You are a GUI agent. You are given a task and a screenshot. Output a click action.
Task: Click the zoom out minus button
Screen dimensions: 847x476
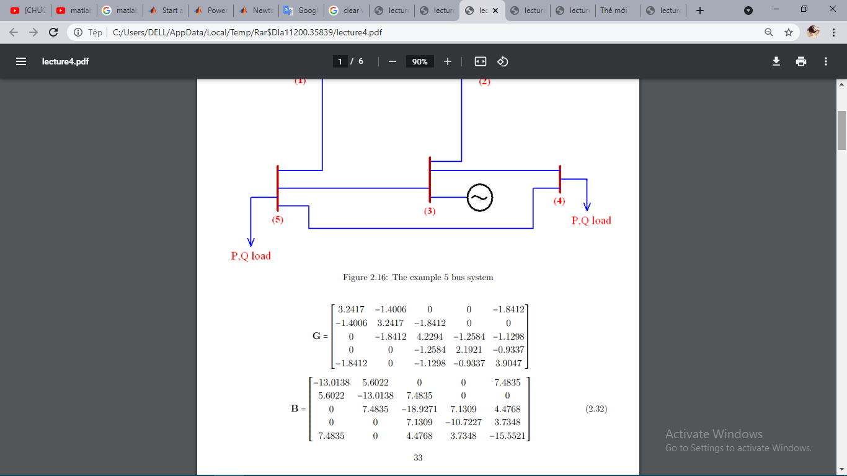point(392,61)
